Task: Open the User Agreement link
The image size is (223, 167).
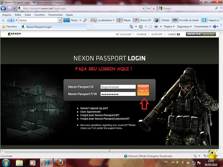Action: pos(91,112)
